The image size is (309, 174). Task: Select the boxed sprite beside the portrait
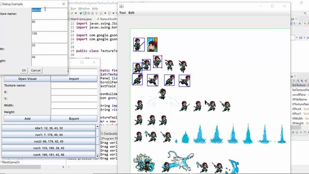(139, 44)
